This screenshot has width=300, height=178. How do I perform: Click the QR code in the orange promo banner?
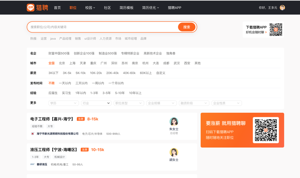(x=266, y=130)
